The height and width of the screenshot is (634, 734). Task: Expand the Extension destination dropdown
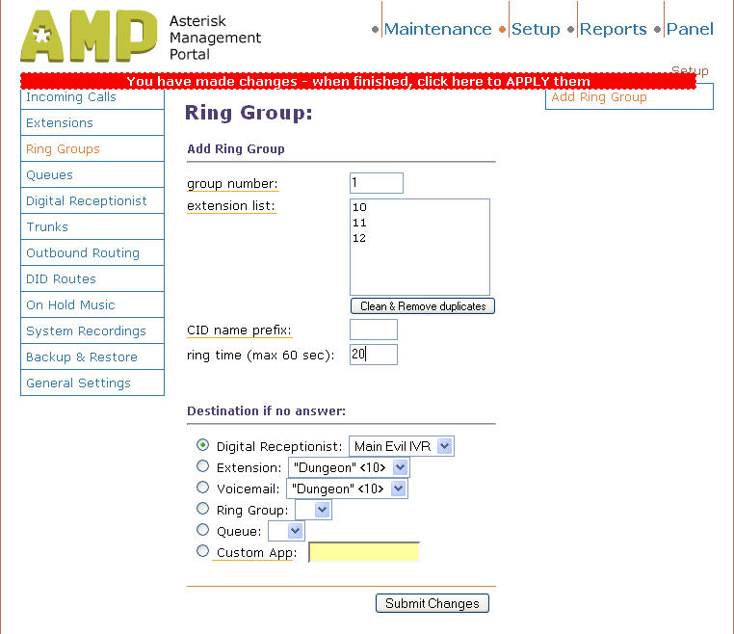[349, 467]
